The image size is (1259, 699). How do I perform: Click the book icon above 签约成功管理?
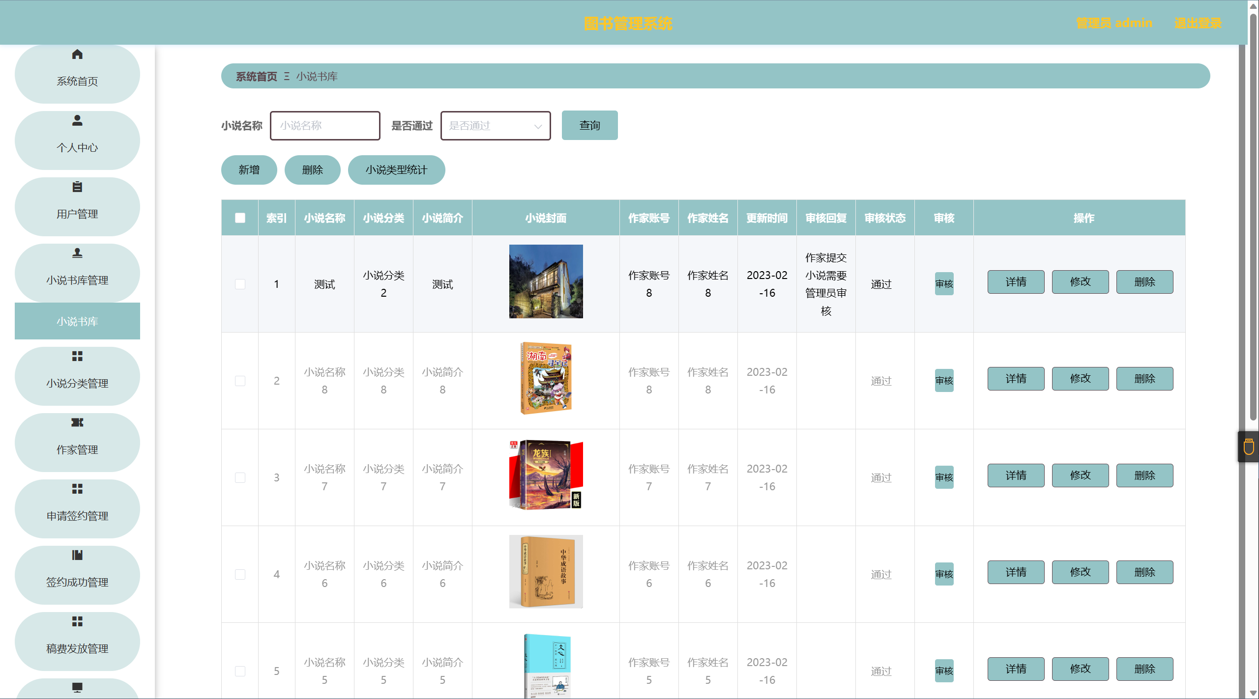(77, 555)
